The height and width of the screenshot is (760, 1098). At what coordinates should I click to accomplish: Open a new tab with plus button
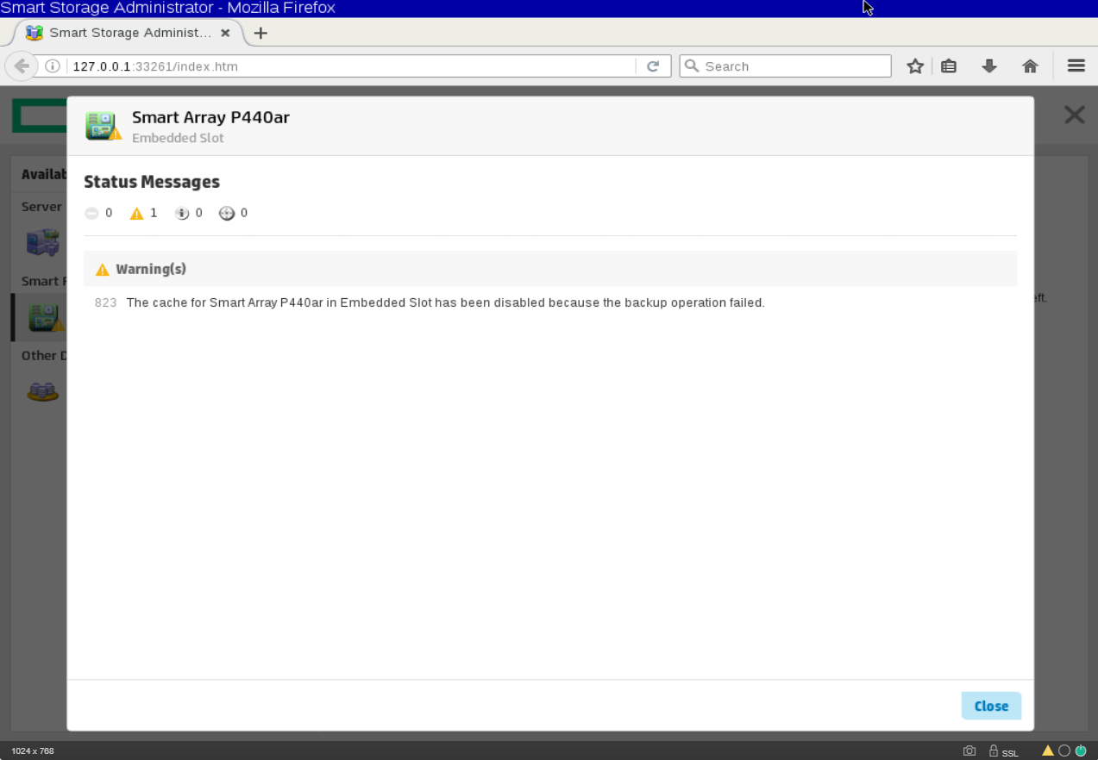point(260,33)
